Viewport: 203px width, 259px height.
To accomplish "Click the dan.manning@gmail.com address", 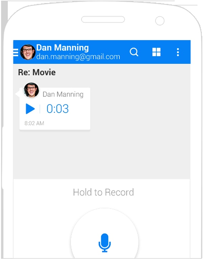I will pos(78,57).
